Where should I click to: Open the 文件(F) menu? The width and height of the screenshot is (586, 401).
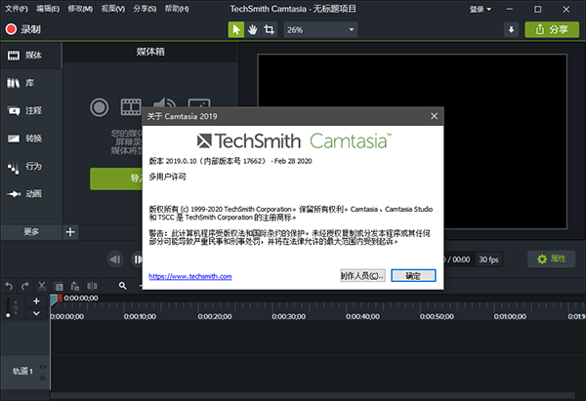pos(15,8)
